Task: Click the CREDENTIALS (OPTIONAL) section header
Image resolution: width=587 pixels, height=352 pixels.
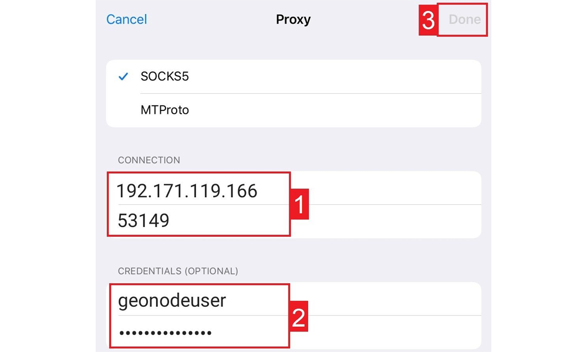Action: pos(178,271)
